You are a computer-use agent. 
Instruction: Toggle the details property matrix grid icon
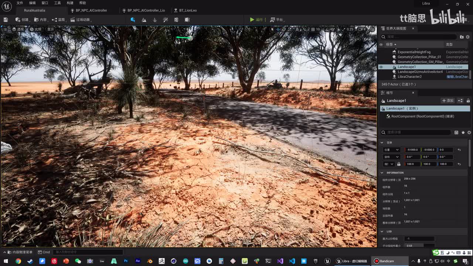pyautogui.click(x=456, y=132)
